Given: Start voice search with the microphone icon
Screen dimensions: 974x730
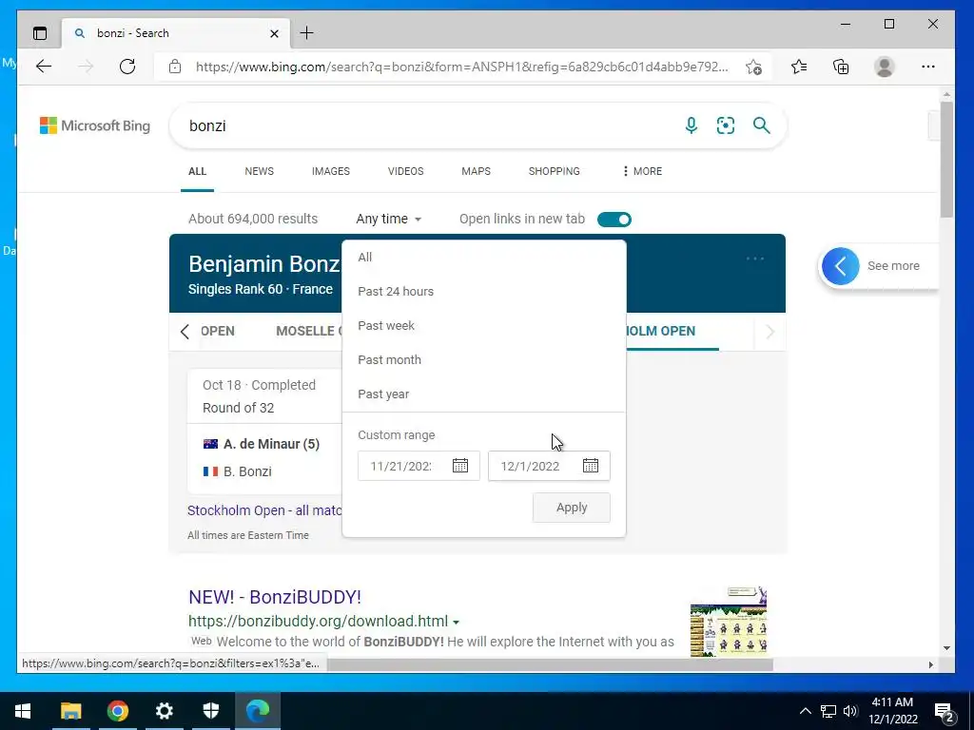Looking at the screenshot, I should coord(692,125).
